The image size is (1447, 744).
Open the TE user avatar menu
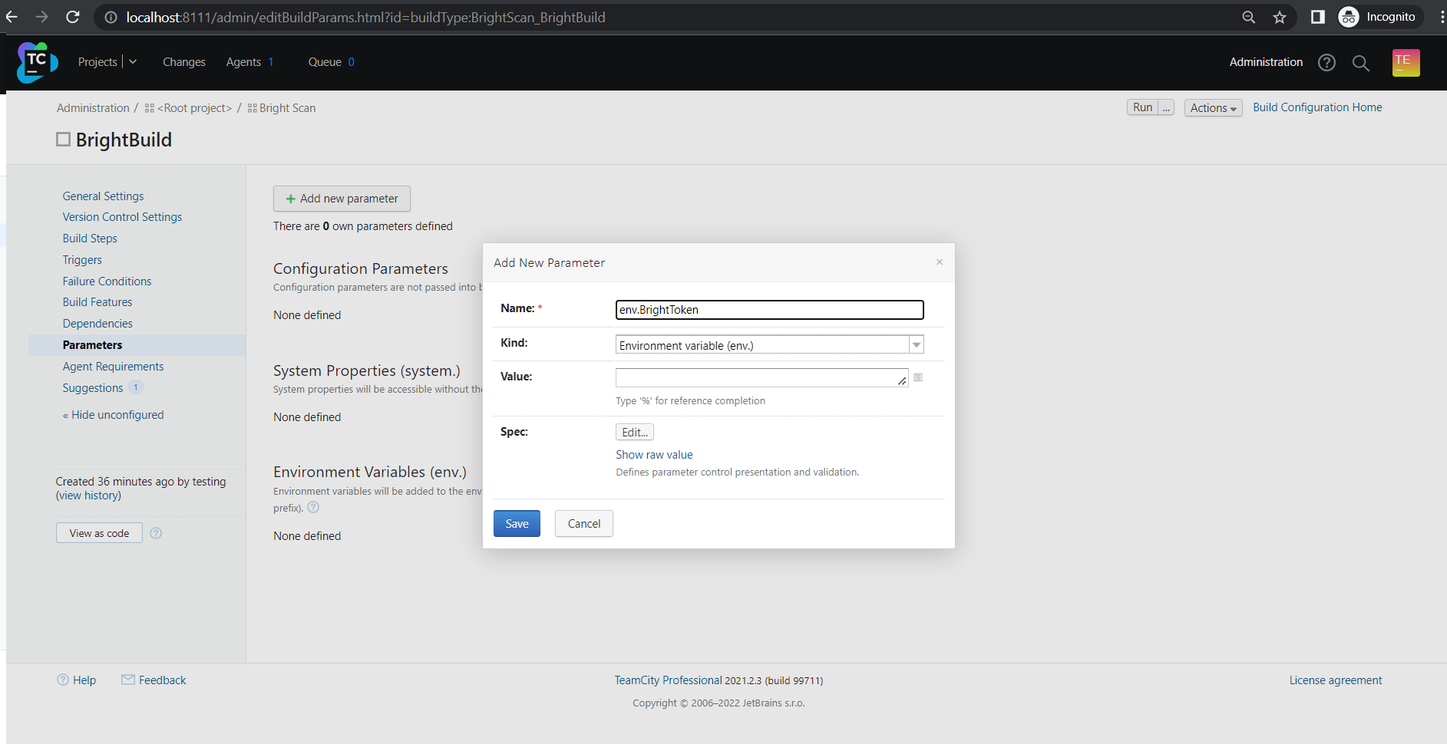pyautogui.click(x=1406, y=62)
